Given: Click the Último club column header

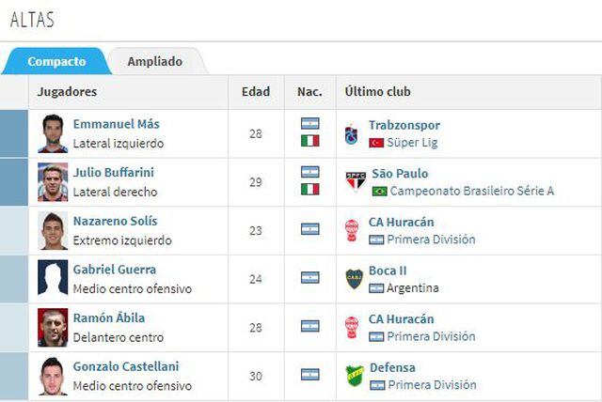Looking at the screenshot, I should pos(377,92).
